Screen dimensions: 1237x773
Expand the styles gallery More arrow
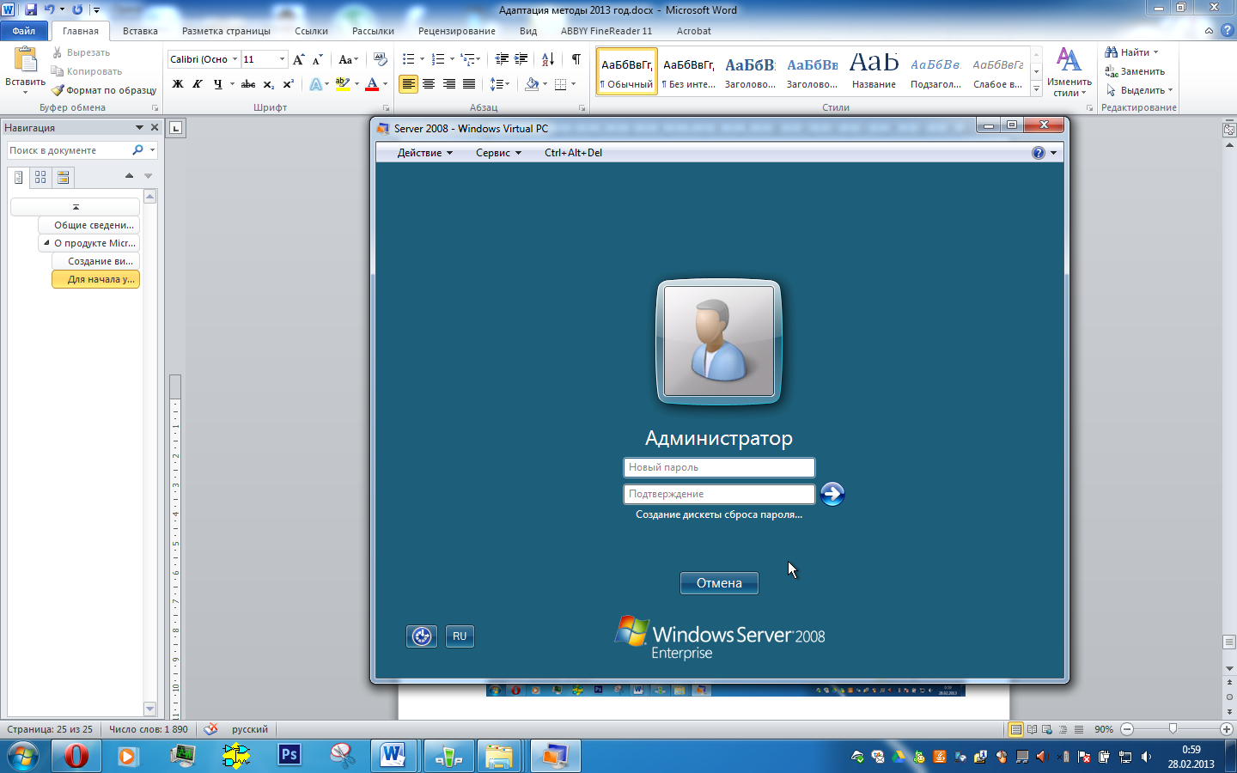click(x=1037, y=88)
